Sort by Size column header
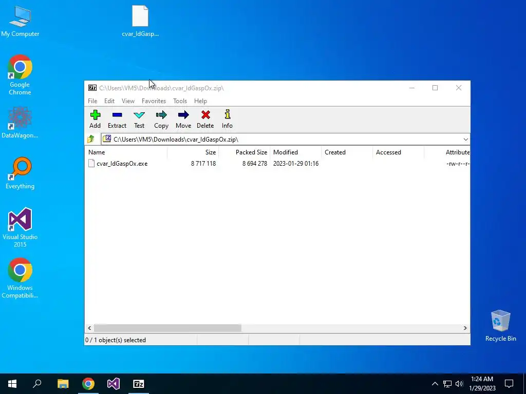This screenshot has height=394, width=526. point(193,152)
